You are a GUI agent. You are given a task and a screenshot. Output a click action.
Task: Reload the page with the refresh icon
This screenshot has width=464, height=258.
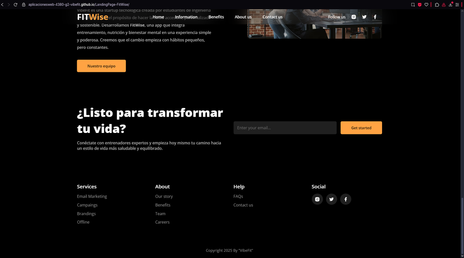pos(16,5)
